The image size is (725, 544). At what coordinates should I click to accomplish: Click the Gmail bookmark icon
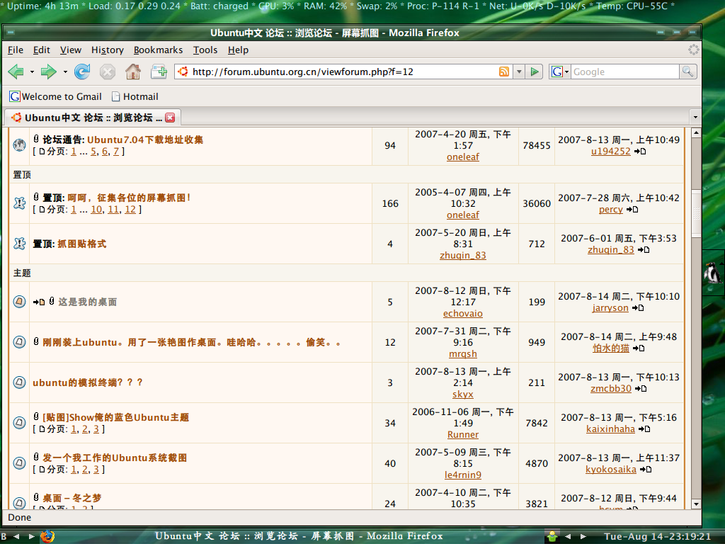pyautogui.click(x=15, y=96)
